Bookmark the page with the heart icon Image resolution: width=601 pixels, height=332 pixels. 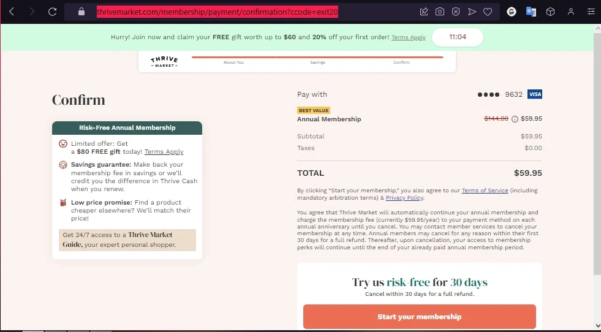488,12
